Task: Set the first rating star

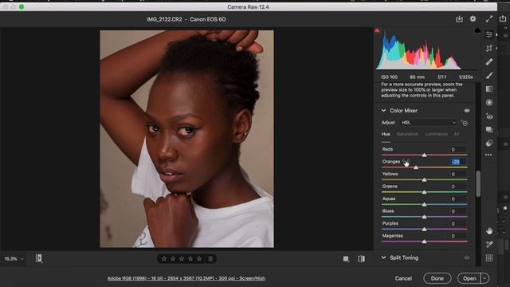Action: click(x=164, y=258)
